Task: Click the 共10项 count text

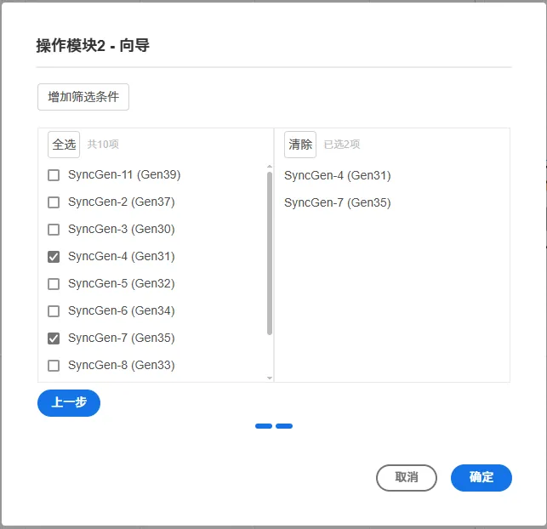Action: tap(103, 145)
